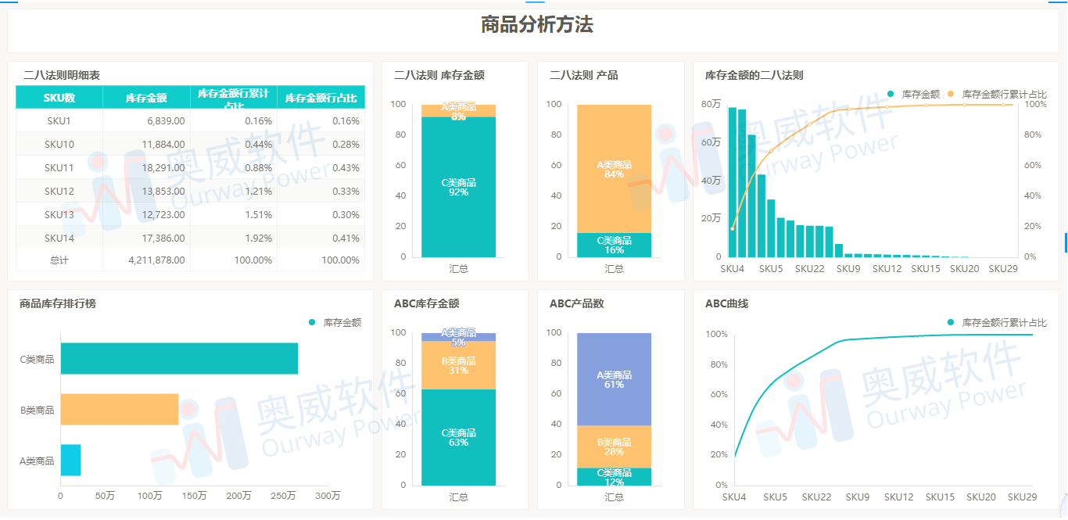Click the SKU1 row in the detail table
Image resolution: width=1068 pixels, height=520 pixels.
tap(59, 120)
